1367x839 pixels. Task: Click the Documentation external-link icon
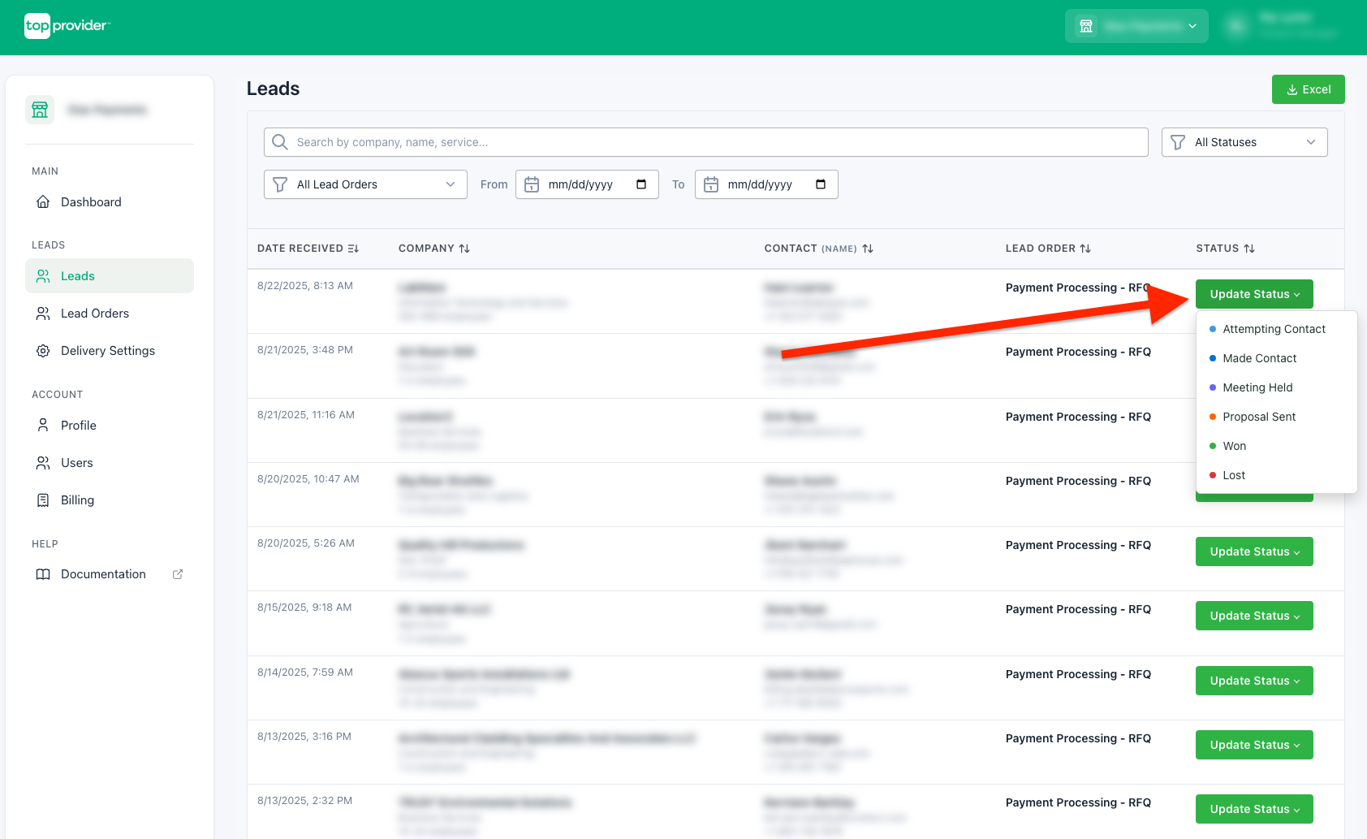[x=177, y=573]
